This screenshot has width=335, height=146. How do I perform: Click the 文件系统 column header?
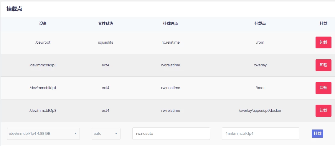tap(105, 24)
